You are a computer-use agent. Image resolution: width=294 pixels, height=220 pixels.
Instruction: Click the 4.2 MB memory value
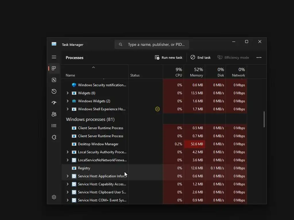198,152
